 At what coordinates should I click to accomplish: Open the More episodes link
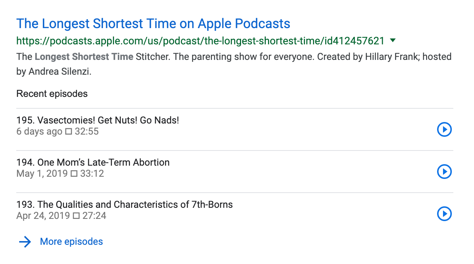point(71,242)
